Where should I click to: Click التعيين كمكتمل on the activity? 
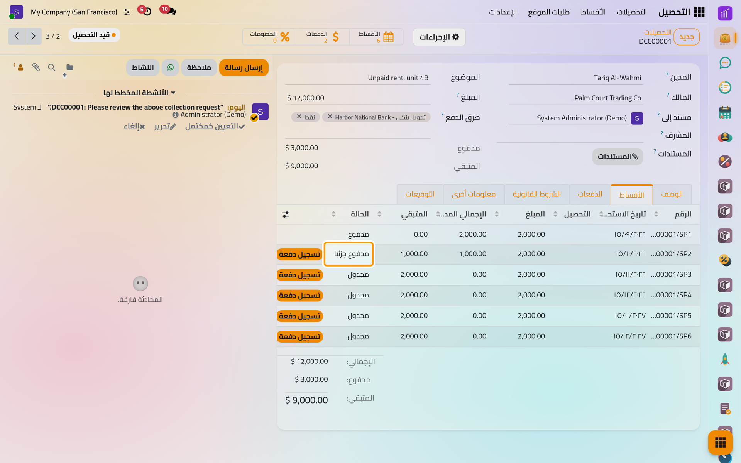point(215,127)
